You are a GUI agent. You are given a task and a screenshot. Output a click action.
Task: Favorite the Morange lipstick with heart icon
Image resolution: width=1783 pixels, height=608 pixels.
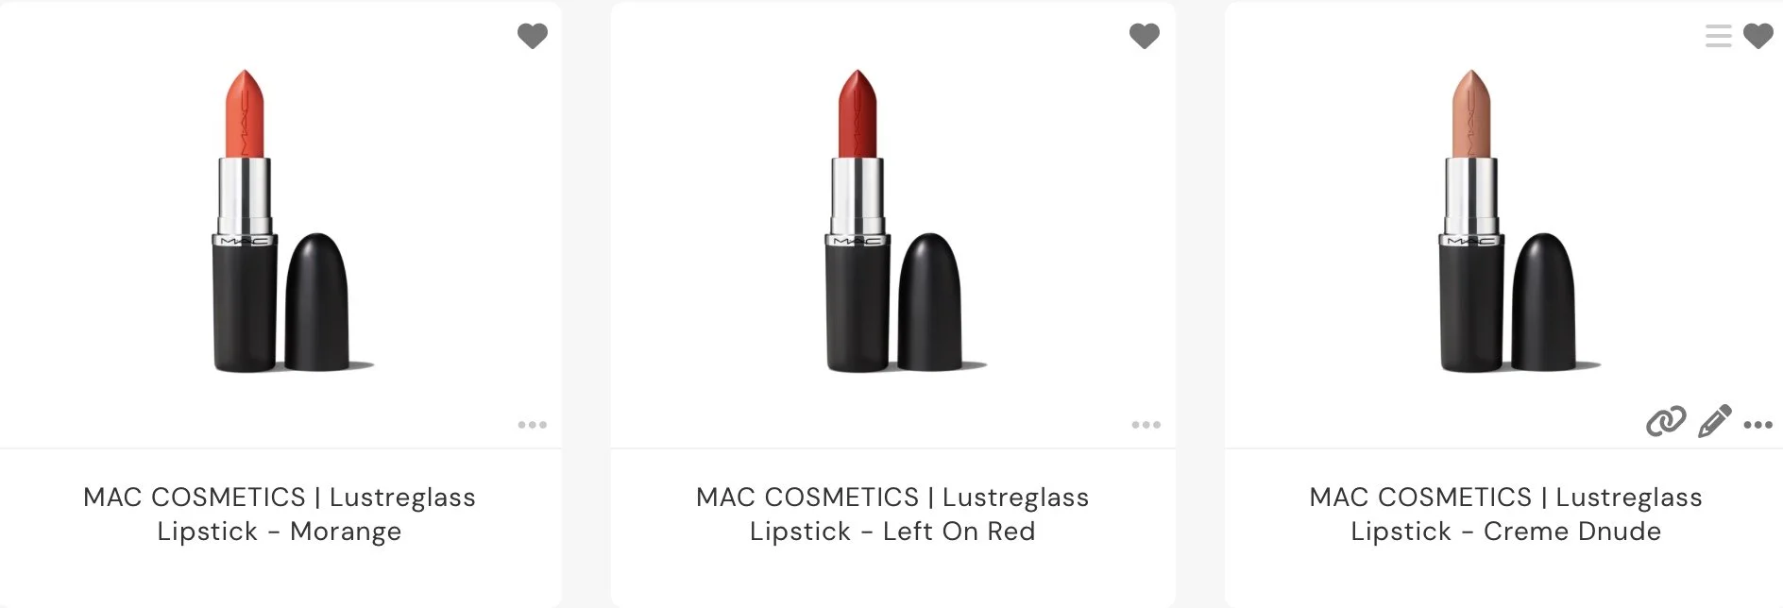coord(533,36)
